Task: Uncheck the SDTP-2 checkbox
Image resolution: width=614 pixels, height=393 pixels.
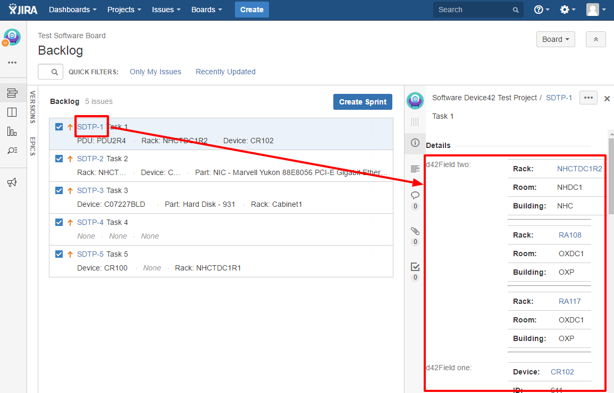Action: coord(60,159)
